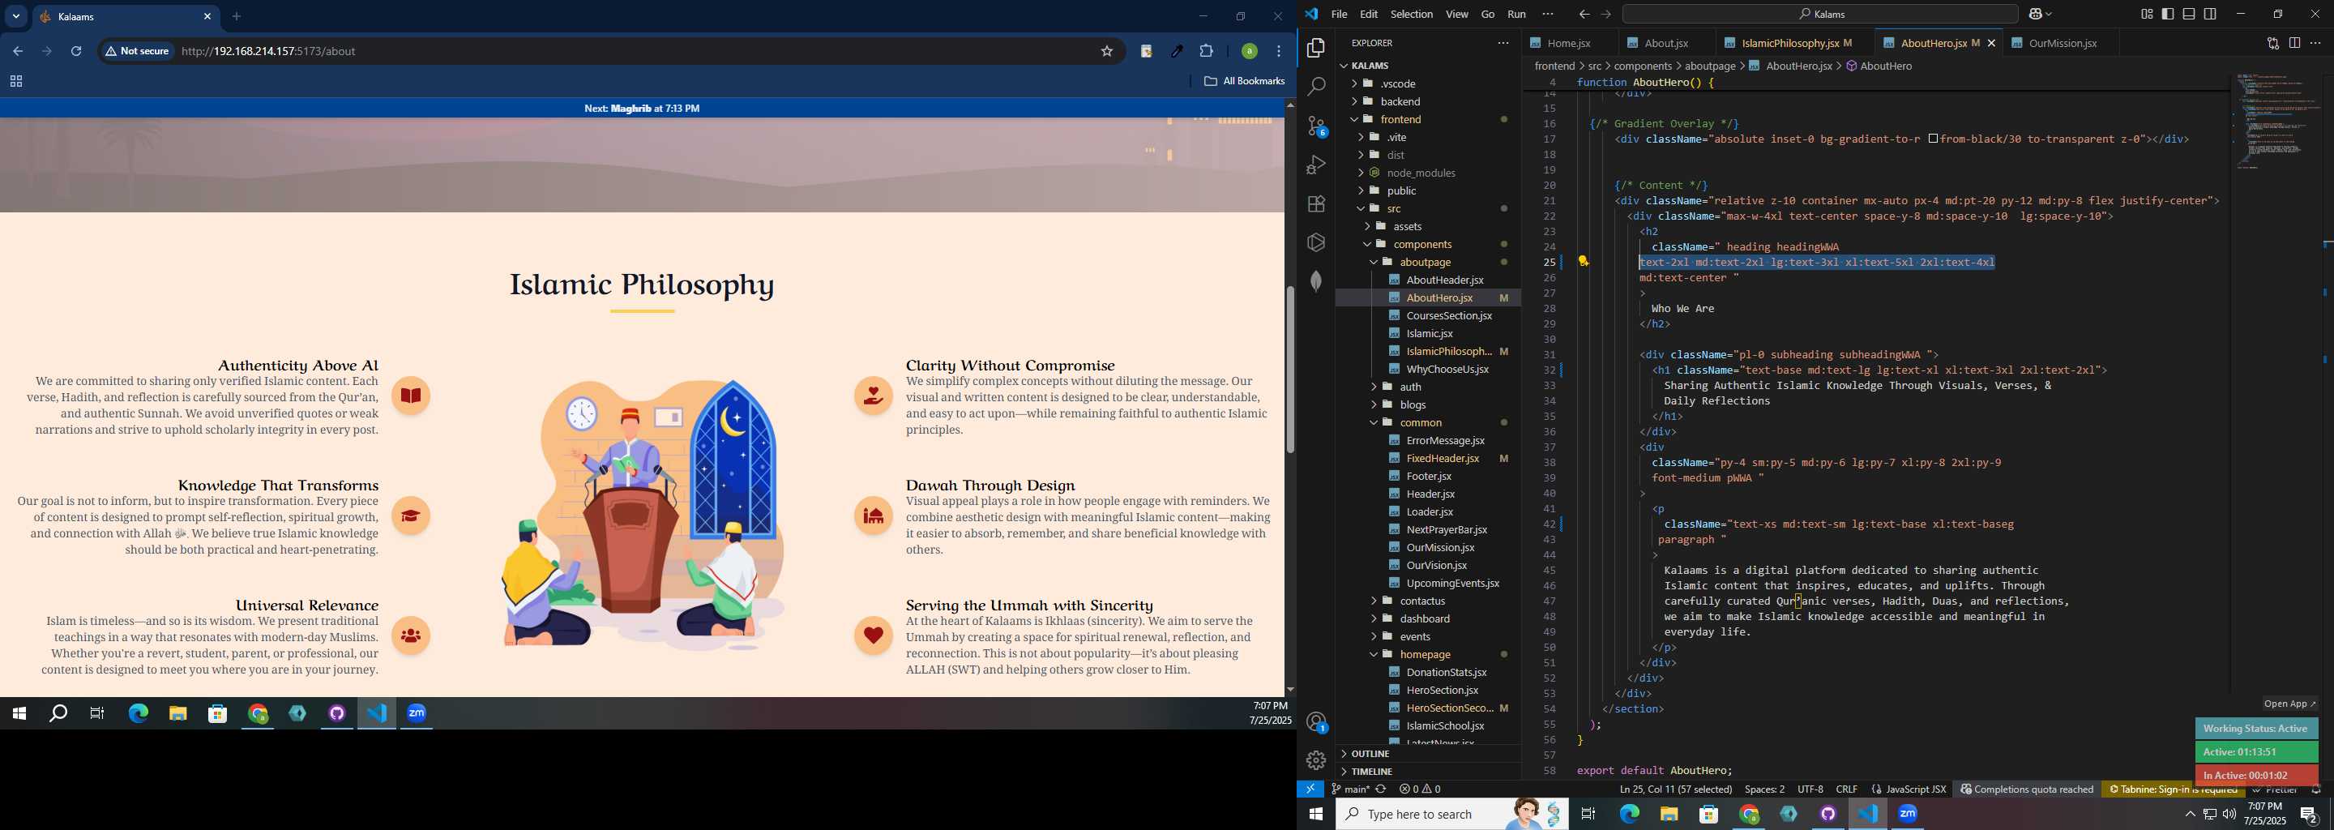Open the Accounts icon in activity bar
The image size is (2334, 830).
tap(1315, 722)
